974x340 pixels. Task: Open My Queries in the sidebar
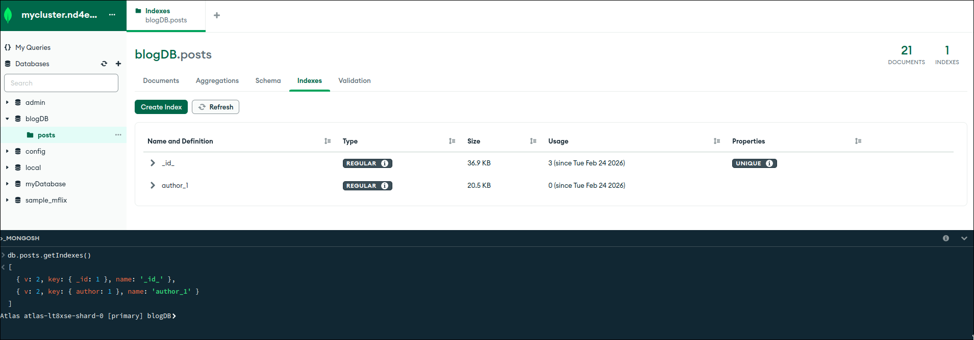pyautogui.click(x=33, y=47)
